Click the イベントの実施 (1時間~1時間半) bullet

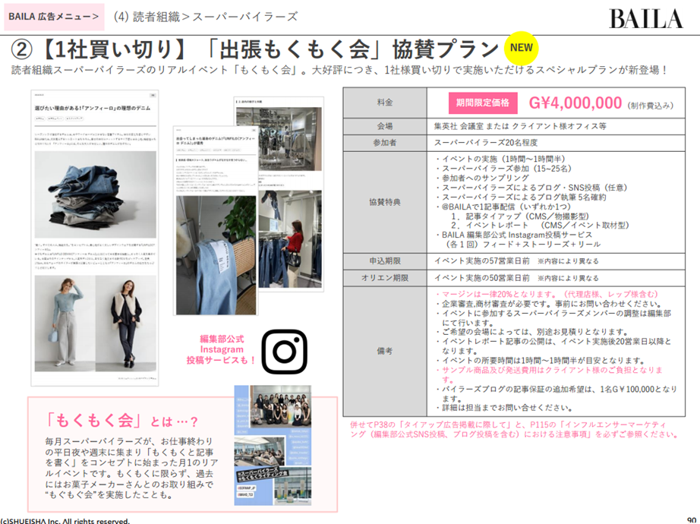coord(500,159)
